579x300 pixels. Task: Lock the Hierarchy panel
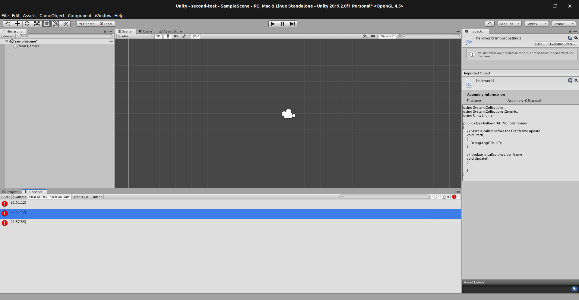(x=105, y=31)
